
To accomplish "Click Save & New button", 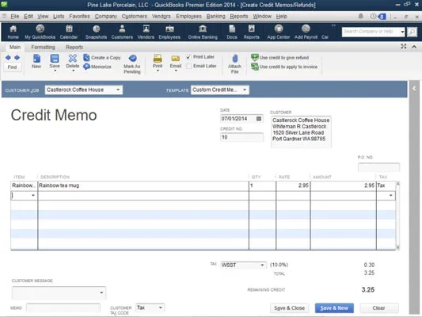I will (334, 307).
